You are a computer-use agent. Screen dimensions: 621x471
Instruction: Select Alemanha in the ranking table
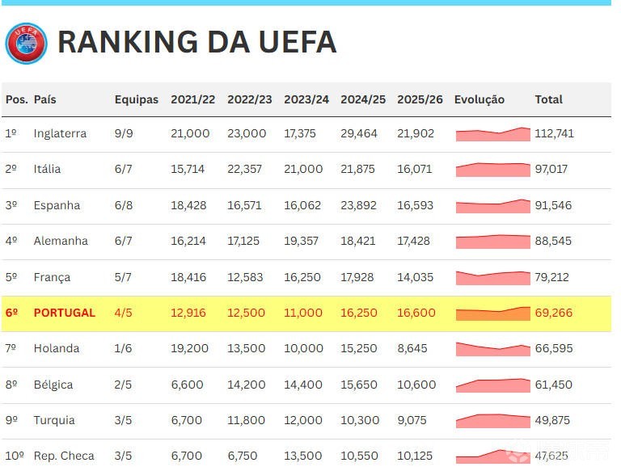(x=61, y=241)
